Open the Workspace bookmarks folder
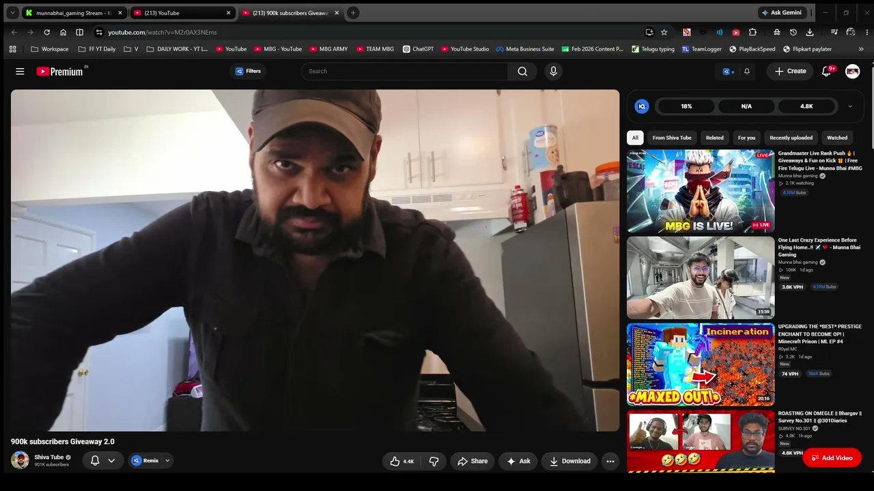The width and height of the screenshot is (874, 491). 49,49
